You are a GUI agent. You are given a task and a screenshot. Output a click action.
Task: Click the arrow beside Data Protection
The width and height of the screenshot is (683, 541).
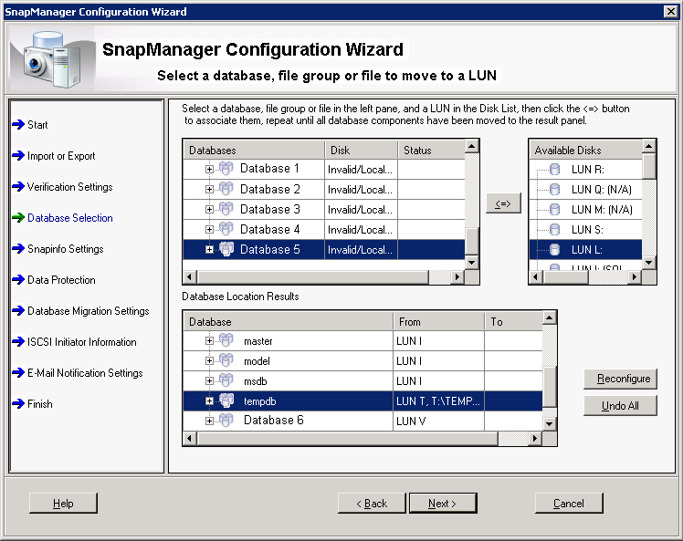(18, 279)
